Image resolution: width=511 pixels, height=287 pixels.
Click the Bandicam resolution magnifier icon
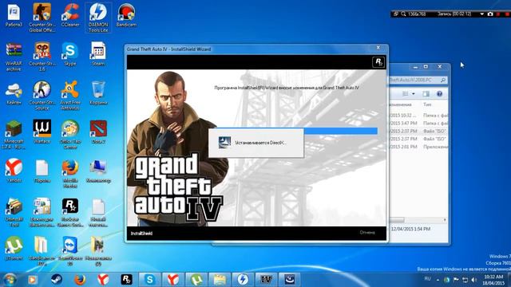403,14
